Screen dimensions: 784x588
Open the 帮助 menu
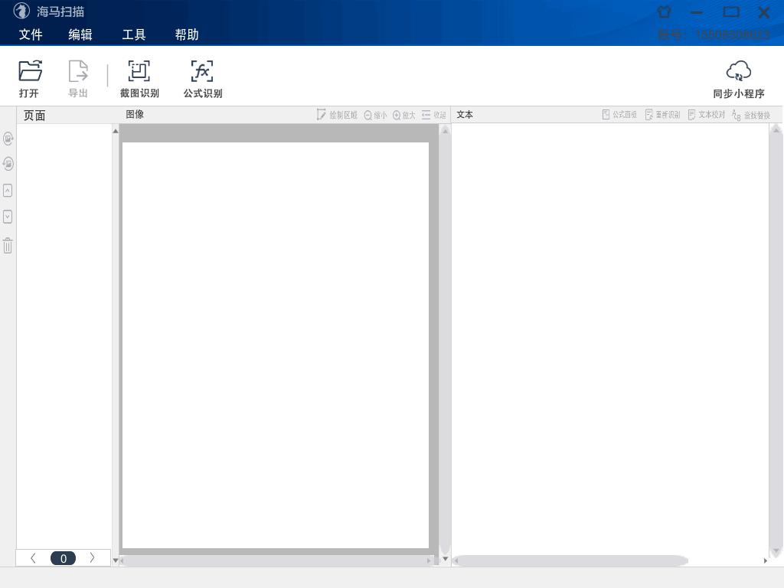coord(187,34)
